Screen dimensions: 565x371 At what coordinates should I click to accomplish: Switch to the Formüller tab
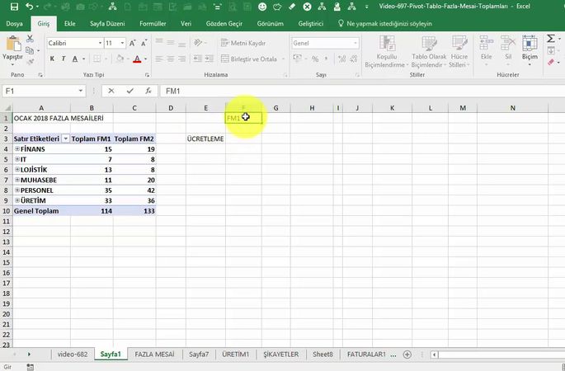[153, 24]
